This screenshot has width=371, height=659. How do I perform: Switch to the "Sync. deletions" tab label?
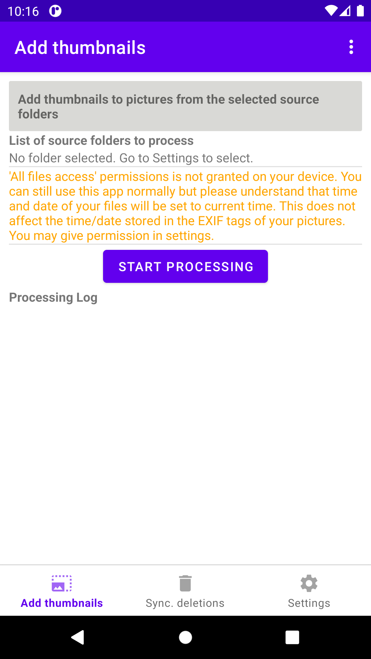[x=185, y=603]
